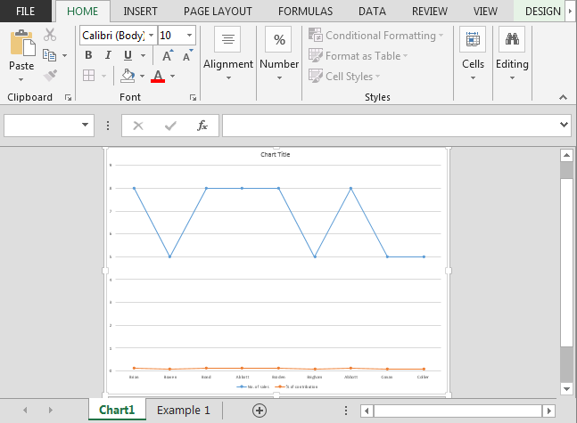Image resolution: width=577 pixels, height=423 pixels.
Task: Launch the Font dialog launcher
Action: 193,97
